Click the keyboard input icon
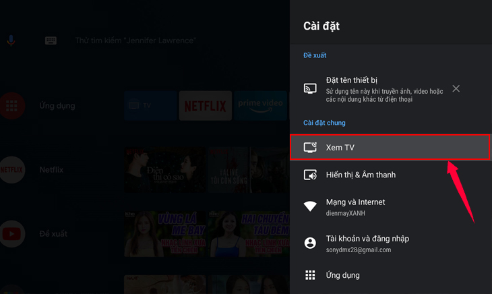Image resolution: width=492 pixels, height=294 pixels. tap(51, 40)
